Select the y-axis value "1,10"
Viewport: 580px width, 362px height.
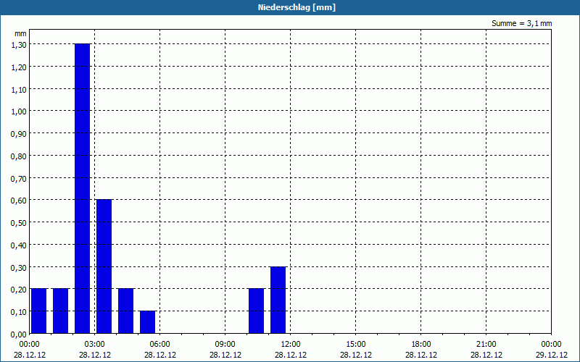pyautogui.click(x=19, y=89)
